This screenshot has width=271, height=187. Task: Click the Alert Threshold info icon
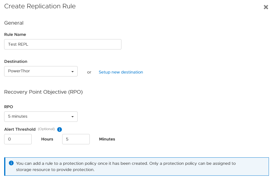pyautogui.click(x=59, y=130)
